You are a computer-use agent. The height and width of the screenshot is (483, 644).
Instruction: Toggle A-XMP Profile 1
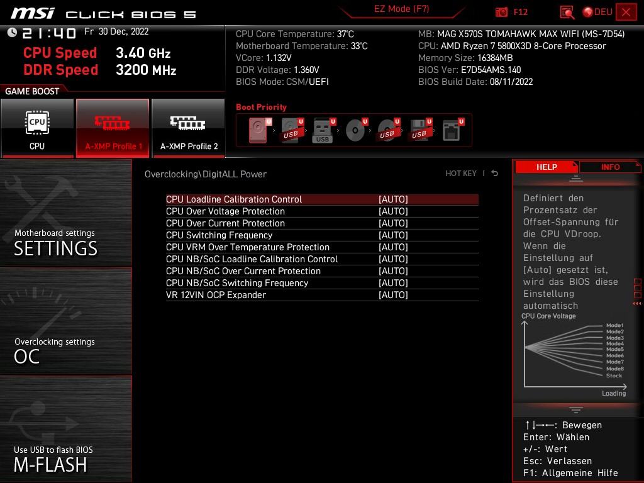(113, 128)
